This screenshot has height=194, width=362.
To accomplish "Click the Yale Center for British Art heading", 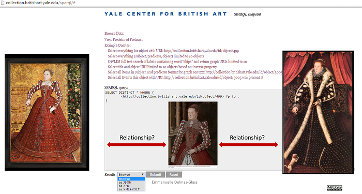I will 166,14.
